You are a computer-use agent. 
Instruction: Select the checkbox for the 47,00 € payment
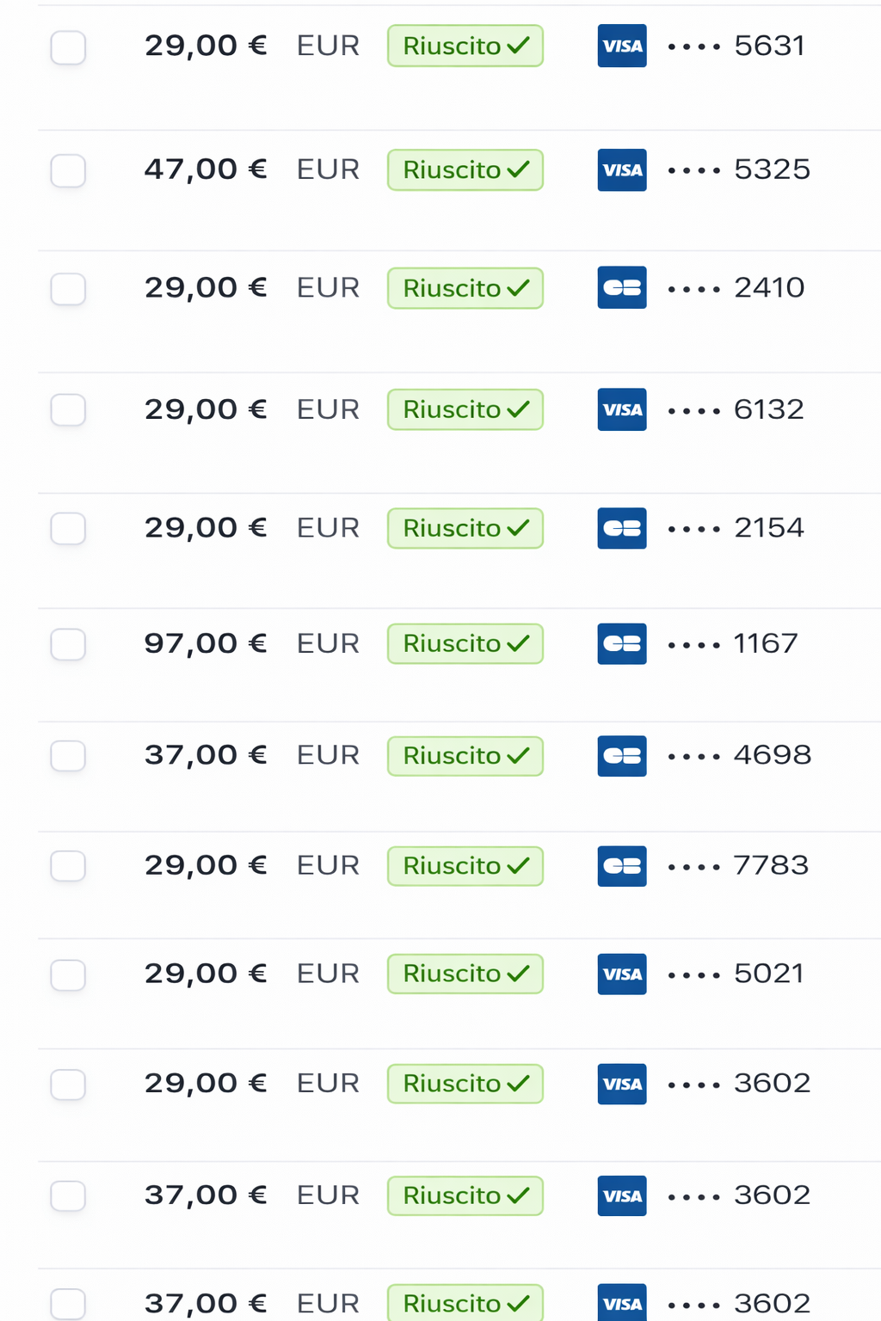pyautogui.click(x=68, y=170)
